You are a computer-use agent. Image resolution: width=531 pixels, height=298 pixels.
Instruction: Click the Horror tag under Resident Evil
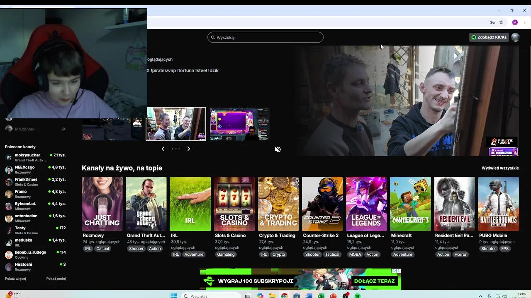tap(460, 255)
